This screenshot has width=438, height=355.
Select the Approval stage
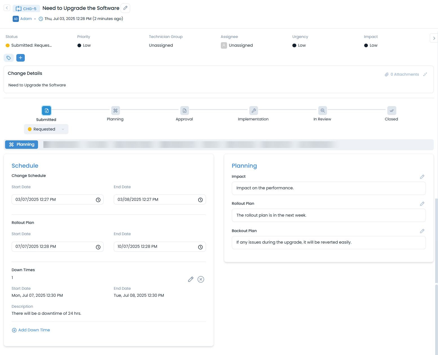pos(184,111)
